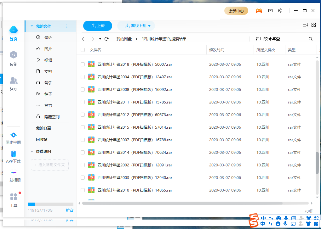Click the APP下载 icon
The height and width of the screenshot is (229, 321).
(13, 154)
